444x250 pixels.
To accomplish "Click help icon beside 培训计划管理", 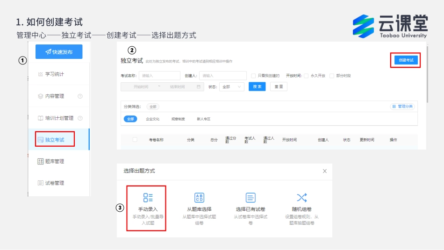I will point(80,118).
